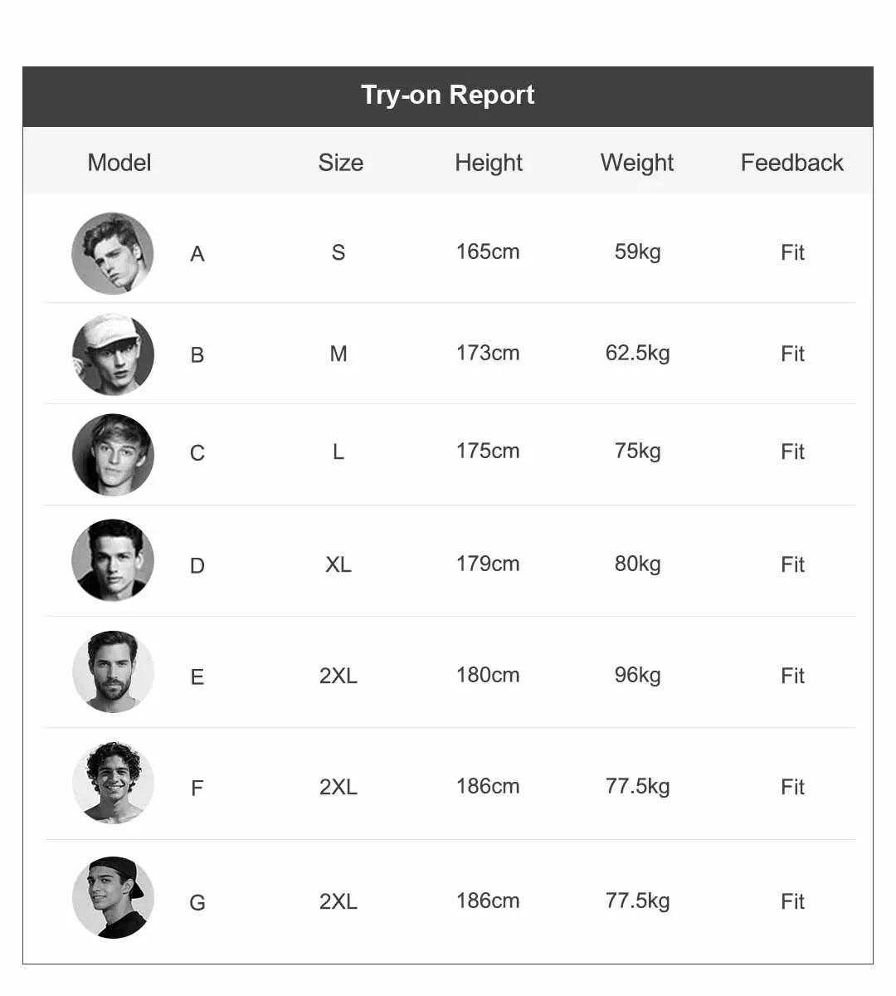
Task: Open Model C's round portrait photo
Action: (x=113, y=455)
